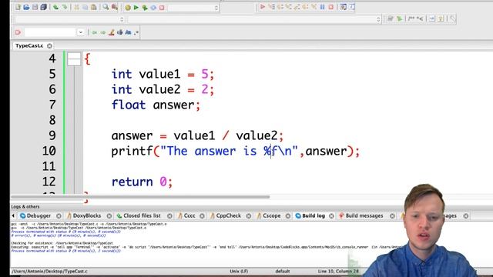The height and width of the screenshot is (277, 493).
Task: Switch to the Build messages tab
Action: pyautogui.click(x=364, y=215)
